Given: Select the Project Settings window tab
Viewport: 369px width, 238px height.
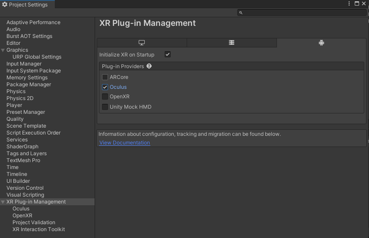Looking at the screenshot, I should (27, 5).
